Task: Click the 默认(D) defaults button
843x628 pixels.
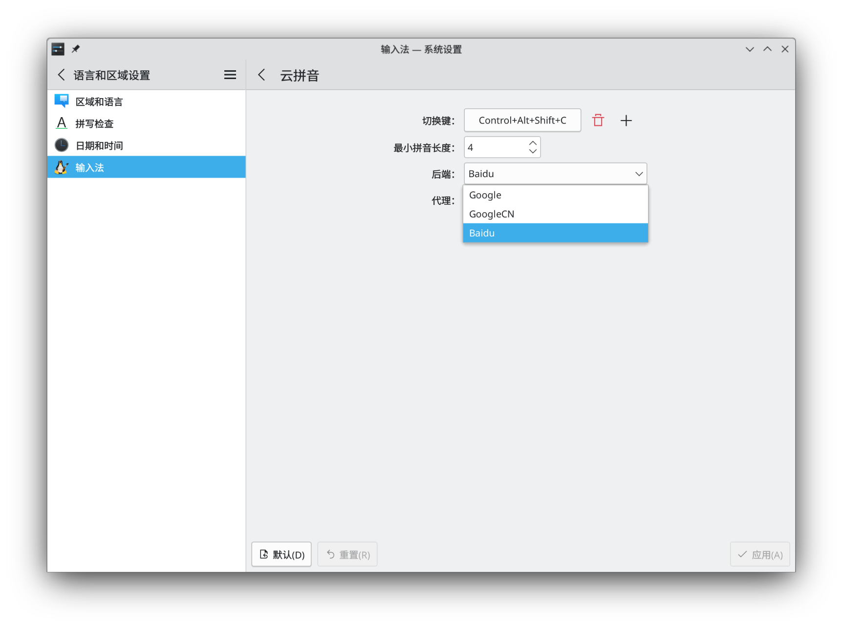Action: 281,554
